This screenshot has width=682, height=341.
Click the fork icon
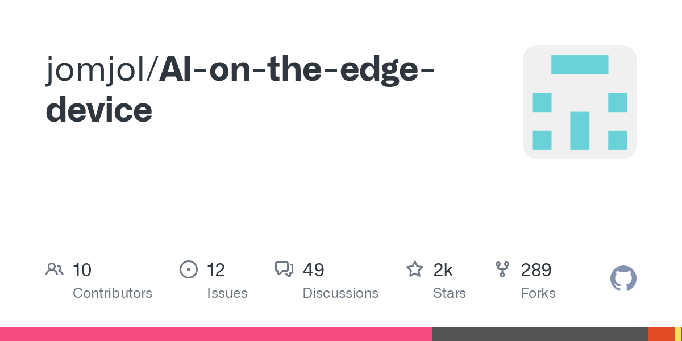[502, 269]
